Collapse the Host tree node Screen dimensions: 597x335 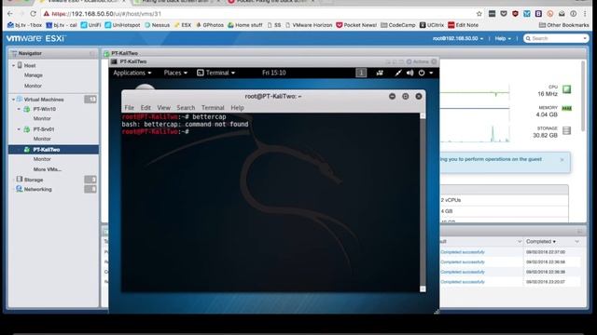[x=13, y=65]
